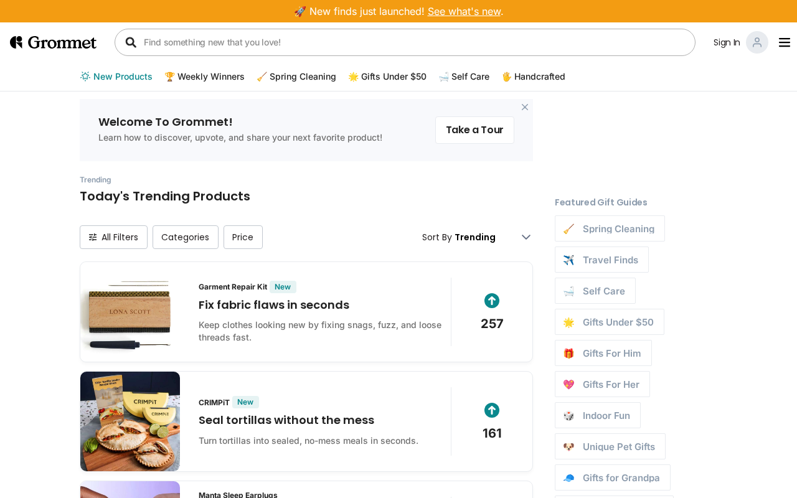The width and height of the screenshot is (797, 498).
Task: Click the Grommet logo
Action: 54,42
